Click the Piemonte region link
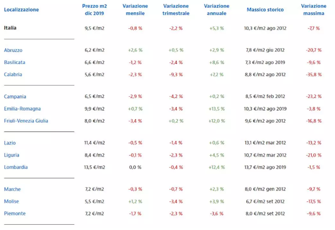335x230 pixels. click(x=14, y=213)
